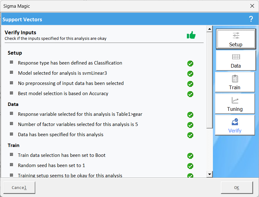Screen dimensions: 259x197
Task: Open the Tuning step
Action: click(235, 104)
